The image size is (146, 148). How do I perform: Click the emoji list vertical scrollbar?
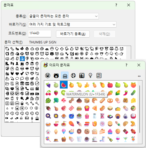(140, 109)
